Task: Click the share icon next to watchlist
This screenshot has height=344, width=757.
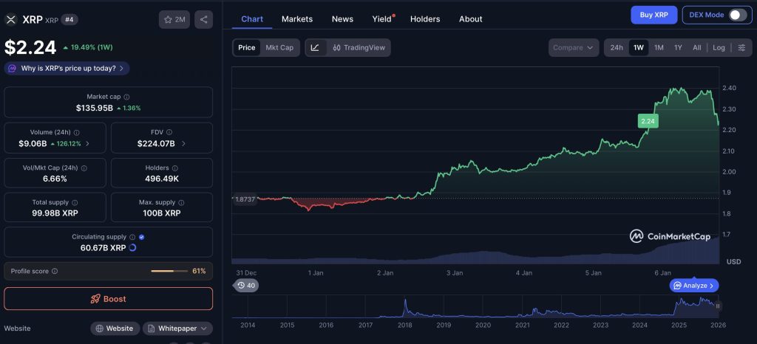Action: click(x=204, y=20)
